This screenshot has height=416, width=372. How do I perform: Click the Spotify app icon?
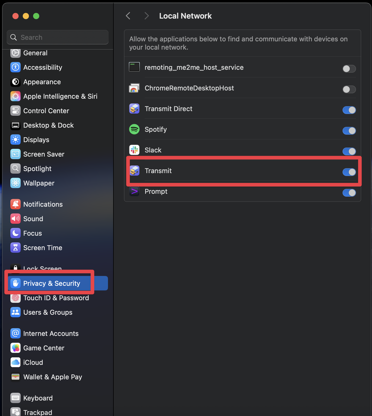point(134,129)
